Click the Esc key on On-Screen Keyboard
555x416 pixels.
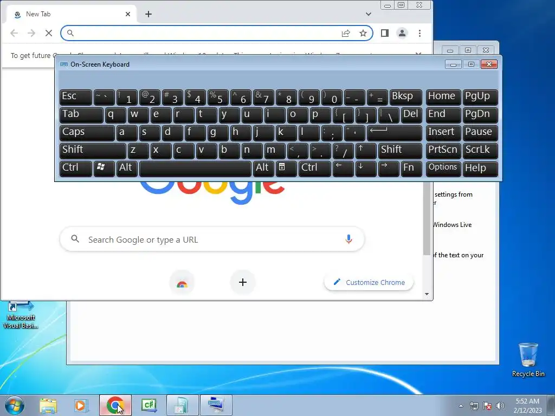pyautogui.click(x=76, y=97)
